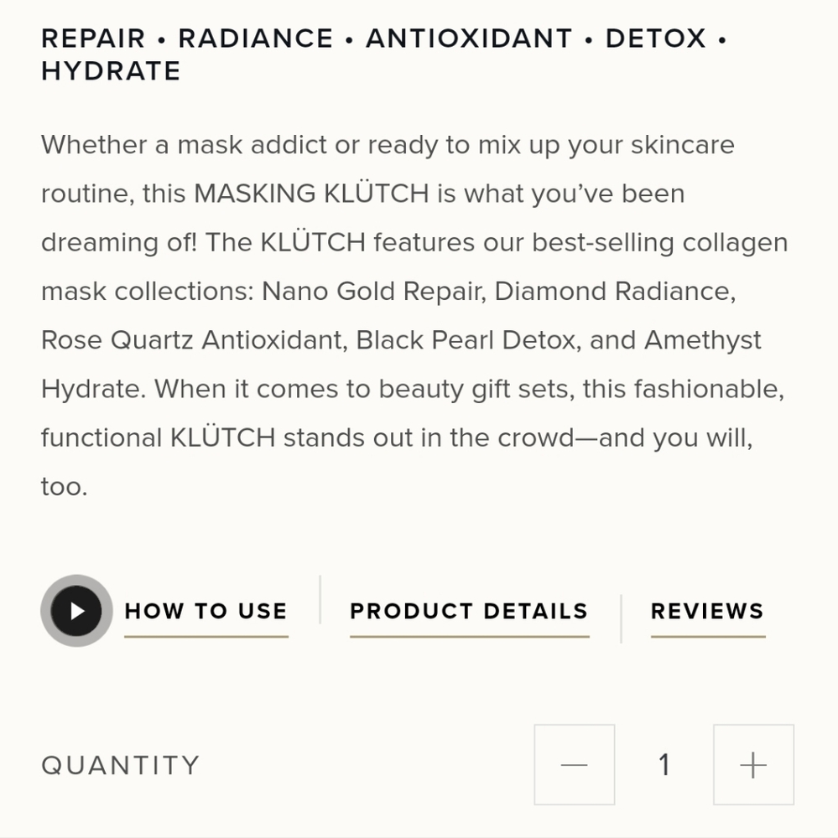The image size is (838, 838).
Task: Click the QUANTITY label
Action: tap(121, 765)
